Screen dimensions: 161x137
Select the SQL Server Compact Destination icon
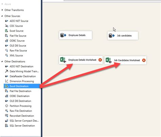(6, 121)
